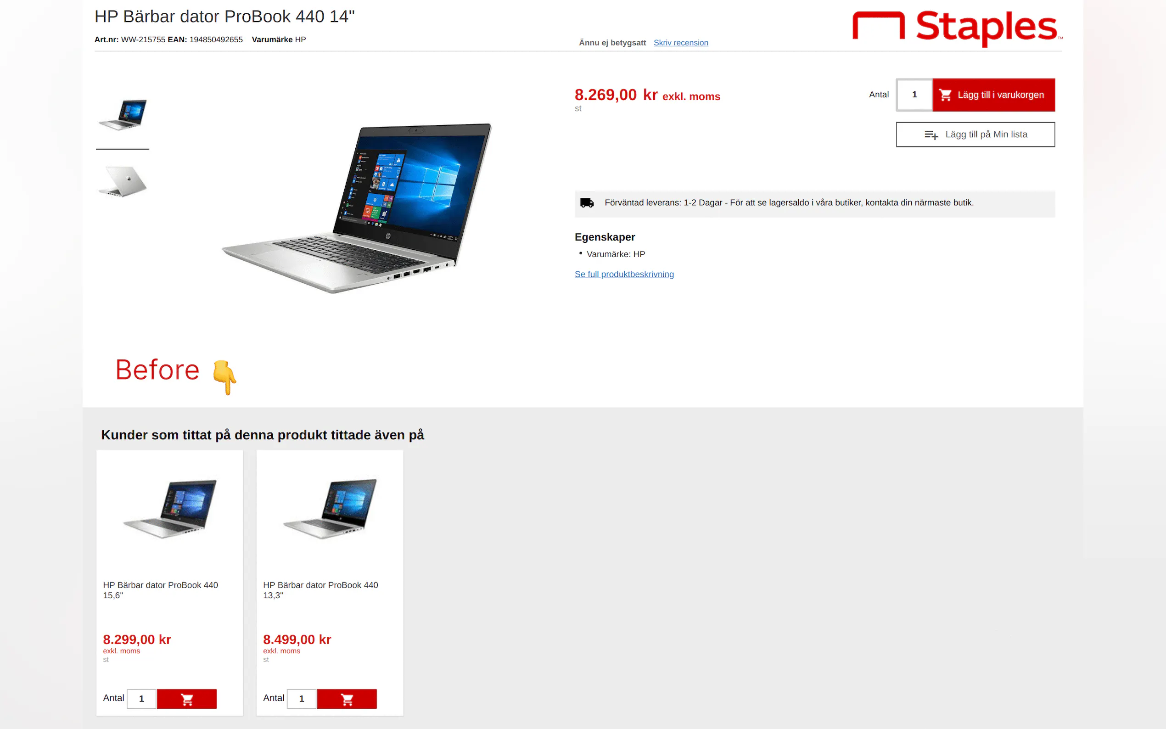Focus Antal field for ProBook 13,3"

click(x=301, y=699)
